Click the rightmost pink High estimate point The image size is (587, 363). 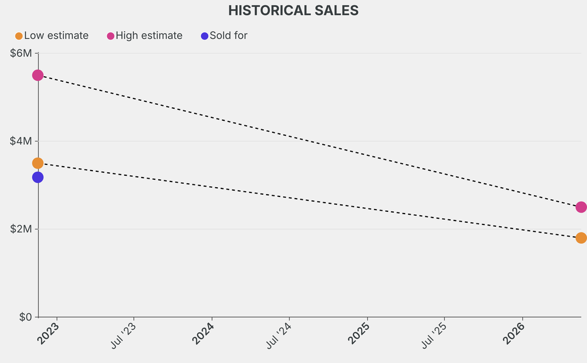(x=581, y=207)
